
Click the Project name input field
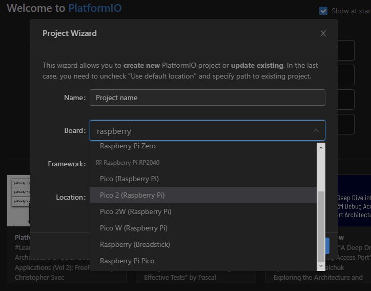207,98
